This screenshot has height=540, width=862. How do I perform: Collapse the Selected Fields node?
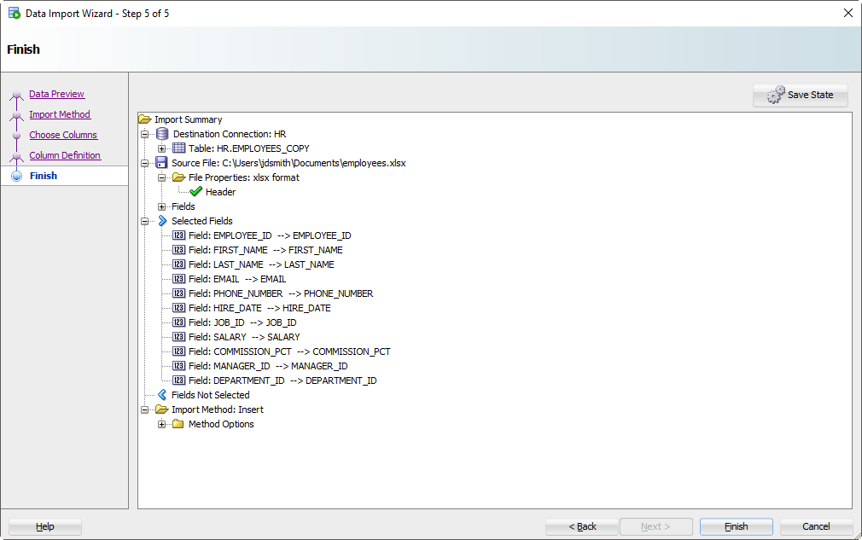click(x=144, y=221)
